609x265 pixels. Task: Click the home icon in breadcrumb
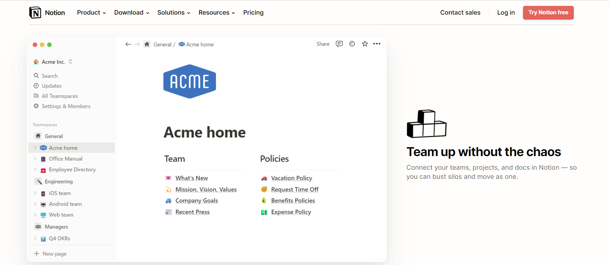(x=147, y=44)
